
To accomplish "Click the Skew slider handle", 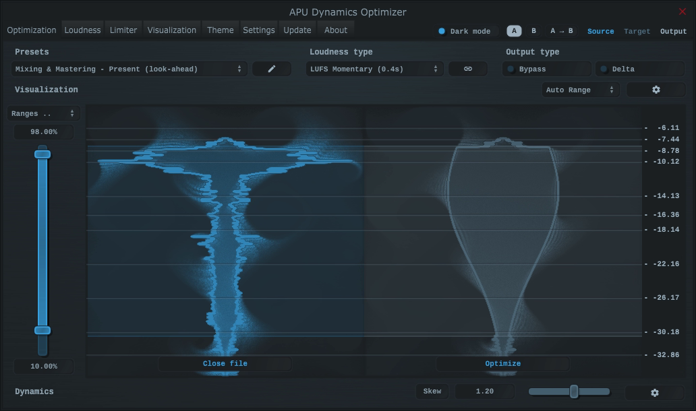I will pos(574,391).
